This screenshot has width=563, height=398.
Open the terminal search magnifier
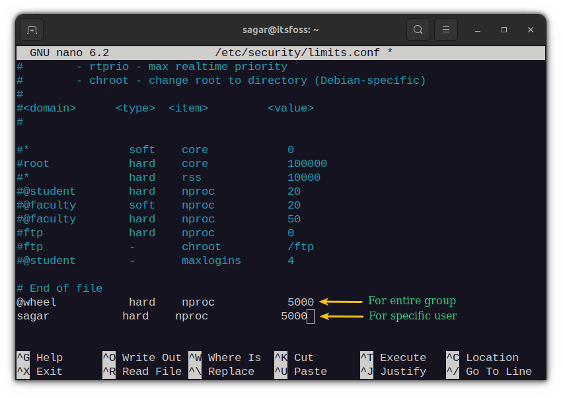(418, 29)
